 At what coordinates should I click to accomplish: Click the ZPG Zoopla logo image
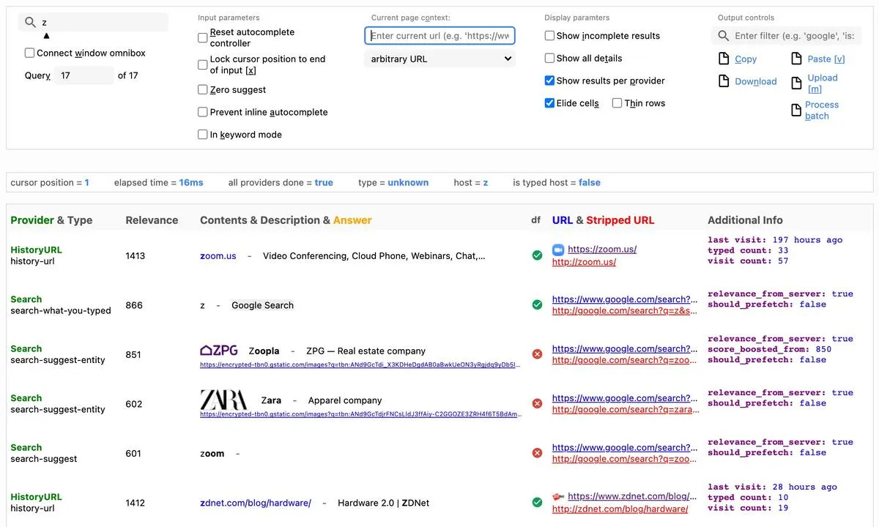tap(219, 351)
